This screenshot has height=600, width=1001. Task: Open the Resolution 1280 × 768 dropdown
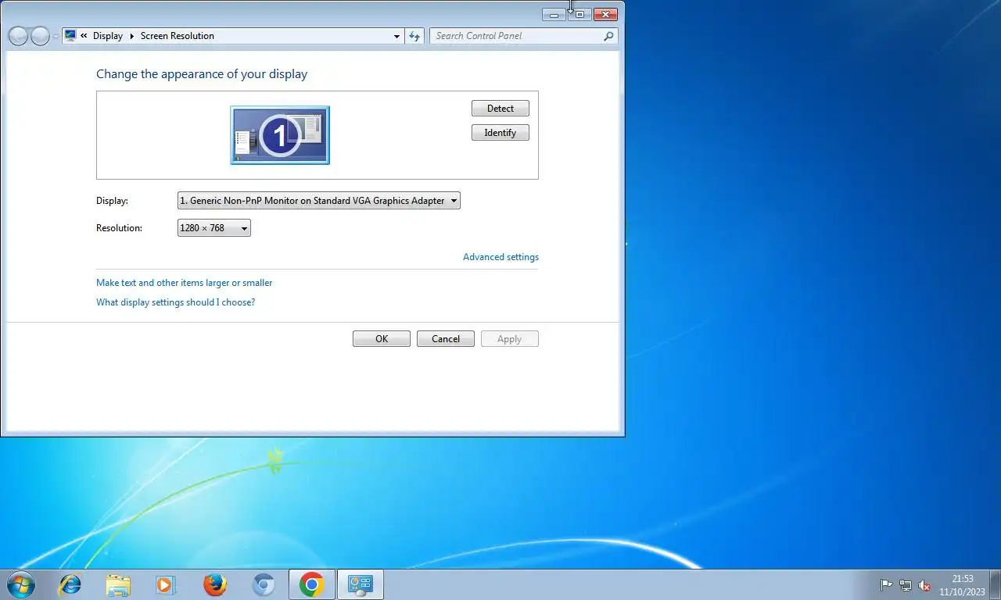[214, 228]
